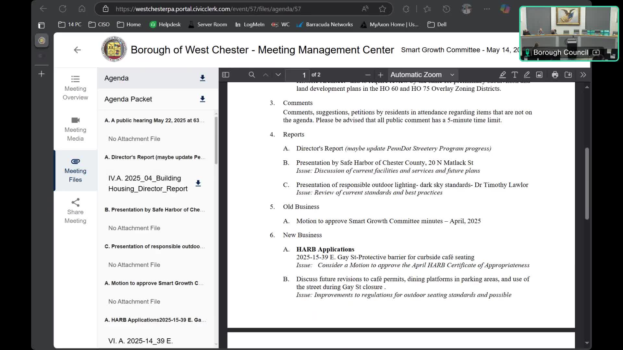Image resolution: width=623 pixels, height=350 pixels.
Task: Select PDF draw pen tool
Action: click(x=527, y=75)
